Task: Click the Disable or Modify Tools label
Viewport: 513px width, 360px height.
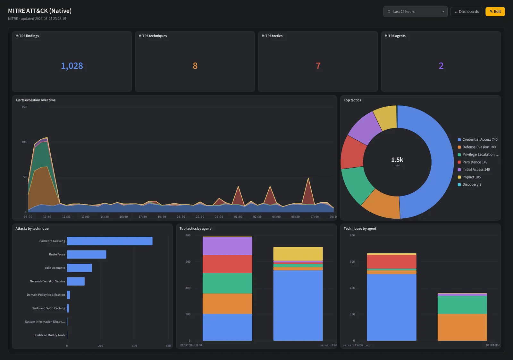Action: point(49,335)
